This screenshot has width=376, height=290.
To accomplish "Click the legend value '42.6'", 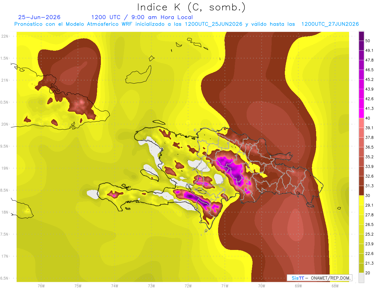I will tap(369, 99).
